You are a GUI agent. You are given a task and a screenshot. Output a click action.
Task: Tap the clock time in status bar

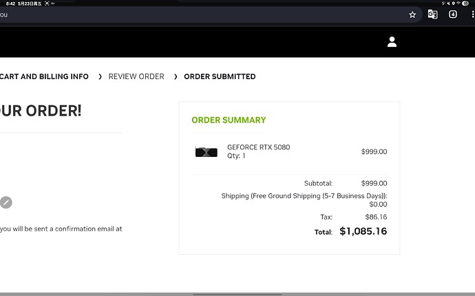coord(10,3)
